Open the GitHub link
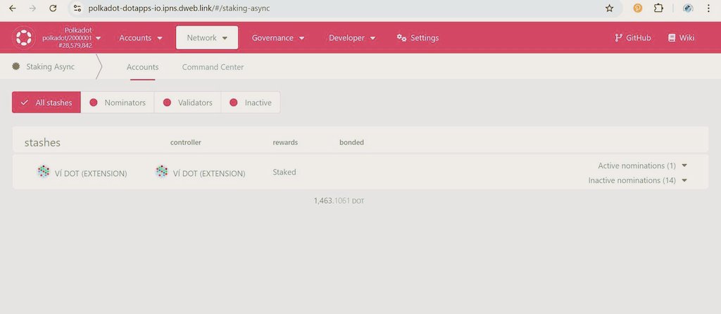The height and width of the screenshot is (314, 721). pos(633,38)
